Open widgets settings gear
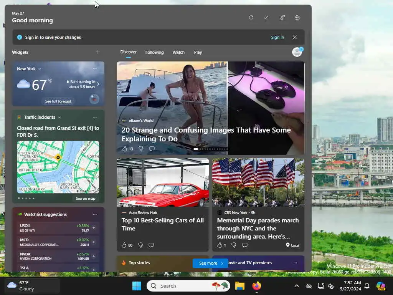 297,18
